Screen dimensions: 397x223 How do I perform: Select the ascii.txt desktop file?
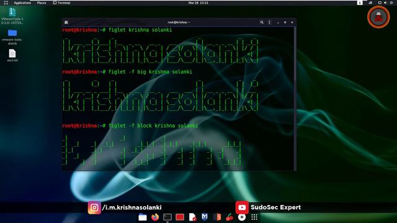click(x=12, y=55)
